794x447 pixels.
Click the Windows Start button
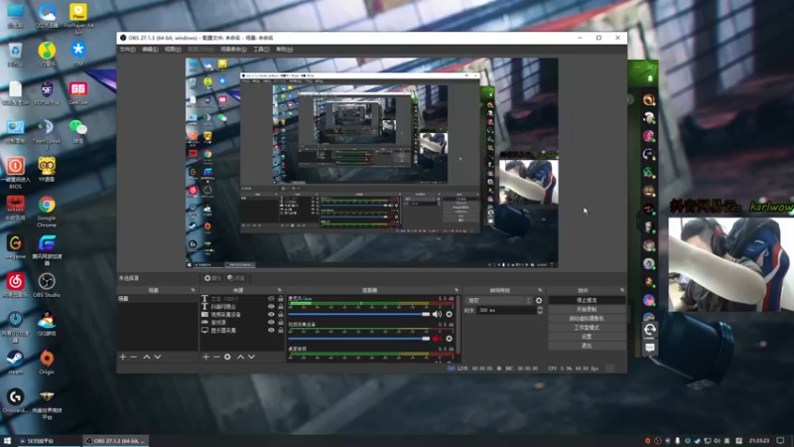(x=7, y=441)
